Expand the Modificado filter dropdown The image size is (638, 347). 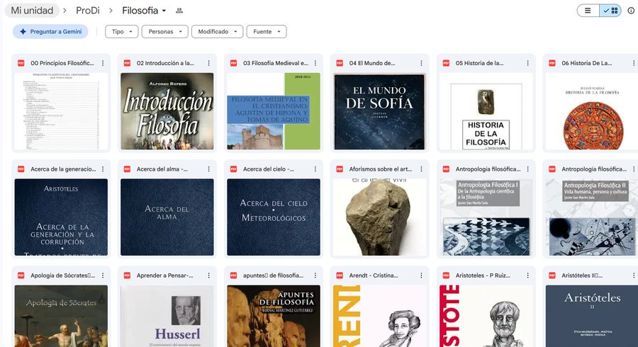coord(218,32)
